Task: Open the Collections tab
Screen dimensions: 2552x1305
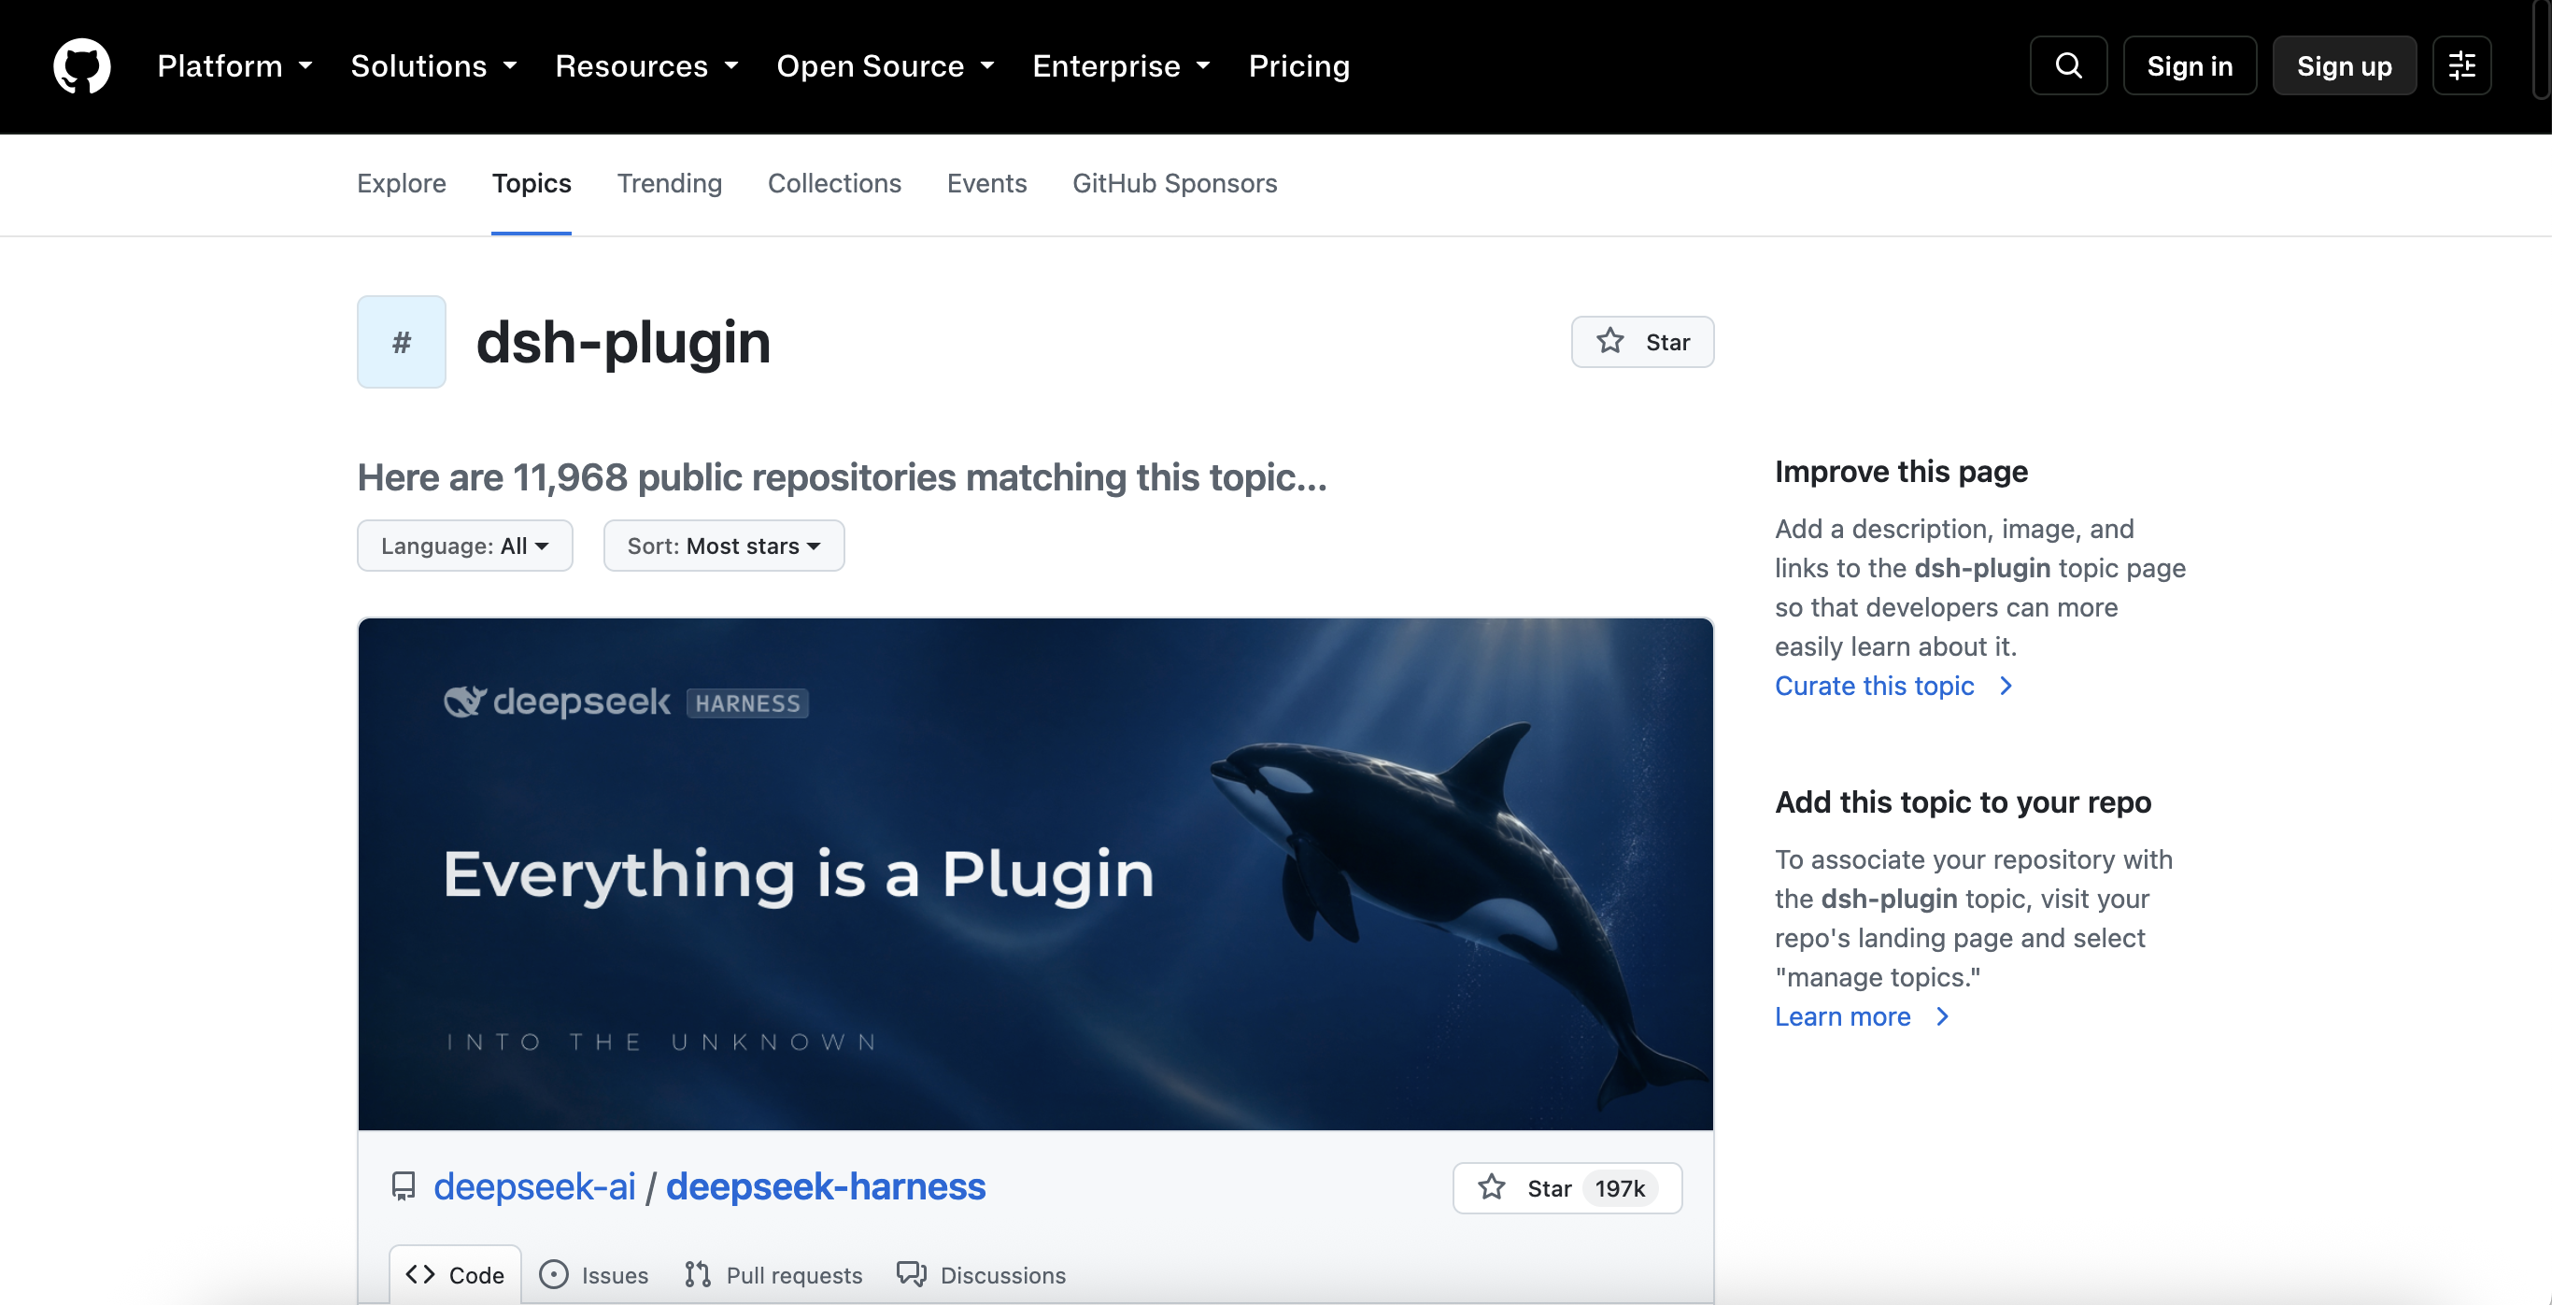Action: pos(834,183)
